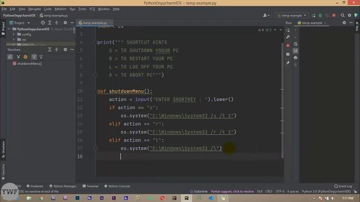
Task: Open the Python Packages tool window
Action: tap(62, 186)
